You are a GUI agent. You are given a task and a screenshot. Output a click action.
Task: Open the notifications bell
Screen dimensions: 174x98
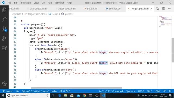[170, 91]
